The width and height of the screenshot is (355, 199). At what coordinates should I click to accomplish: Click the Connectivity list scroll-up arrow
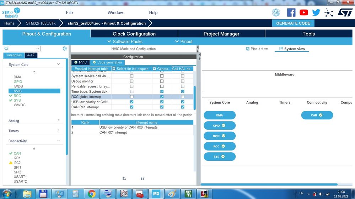34,149
